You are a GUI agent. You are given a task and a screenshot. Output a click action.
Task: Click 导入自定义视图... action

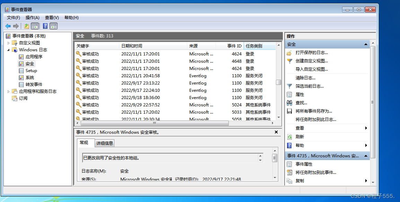[x=312, y=69]
